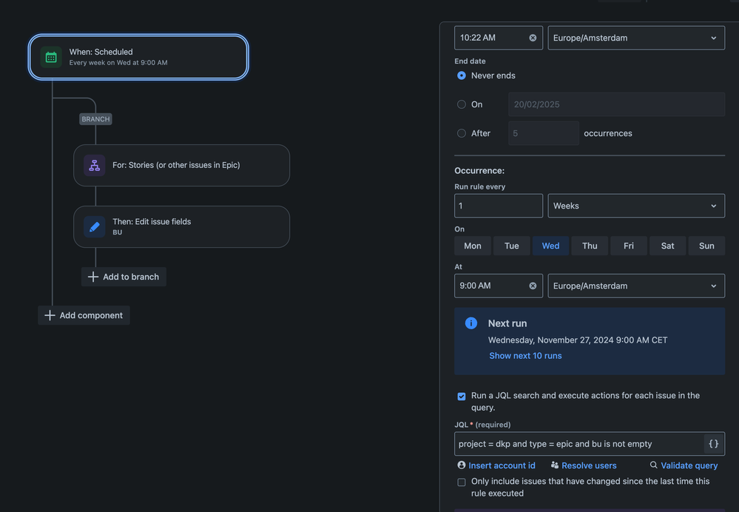Screen dimensions: 739x512
Task: Click the branch hierarchy icon for Stories
Action: click(x=94, y=166)
